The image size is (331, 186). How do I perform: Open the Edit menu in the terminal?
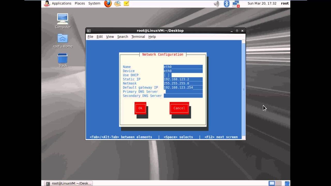[x=100, y=37]
